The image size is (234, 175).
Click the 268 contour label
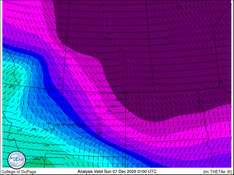(99, 118)
